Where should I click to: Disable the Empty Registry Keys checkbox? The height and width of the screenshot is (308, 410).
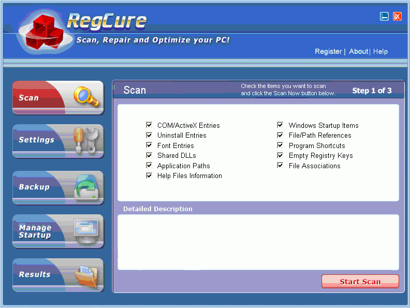click(280, 155)
